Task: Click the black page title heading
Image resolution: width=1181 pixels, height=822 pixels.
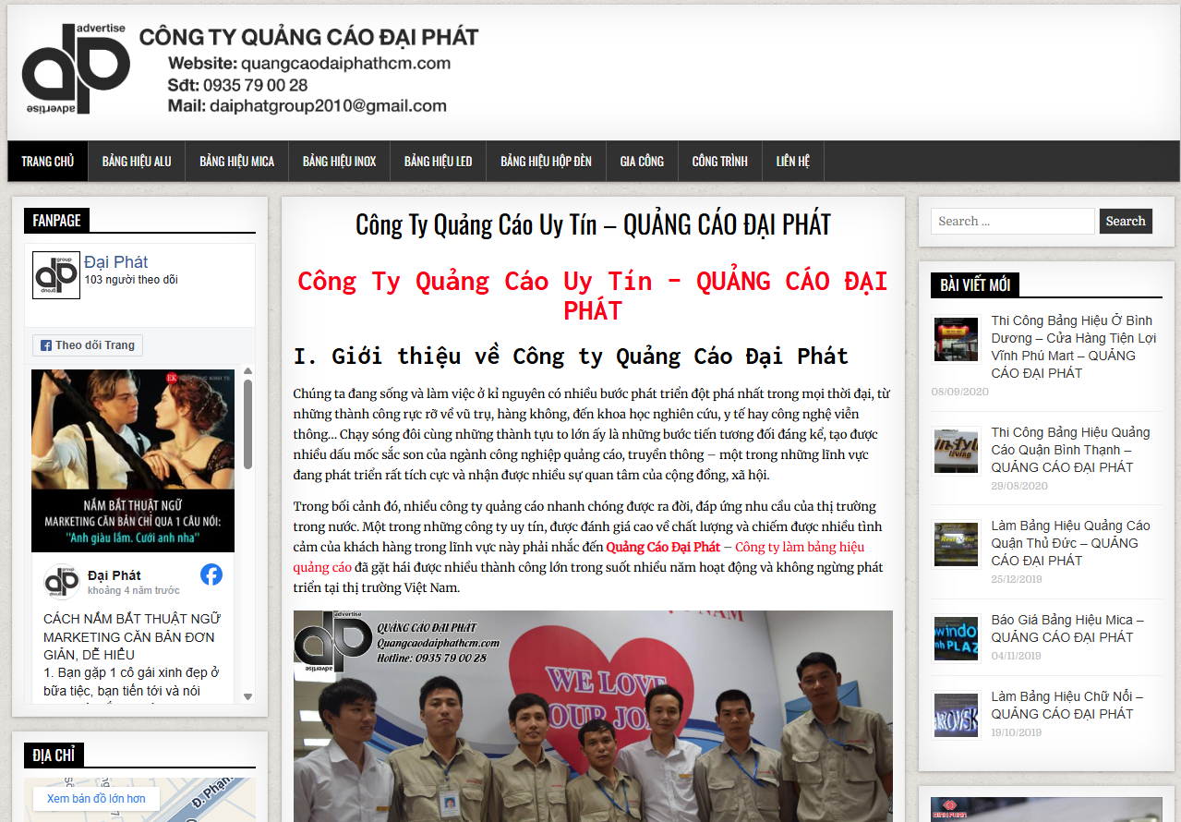Action: point(593,224)
